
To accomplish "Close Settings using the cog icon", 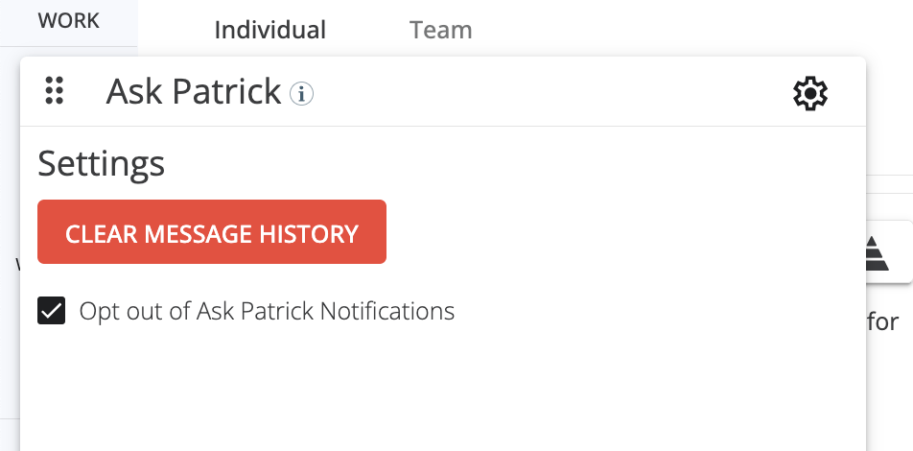I will point(810,93).
